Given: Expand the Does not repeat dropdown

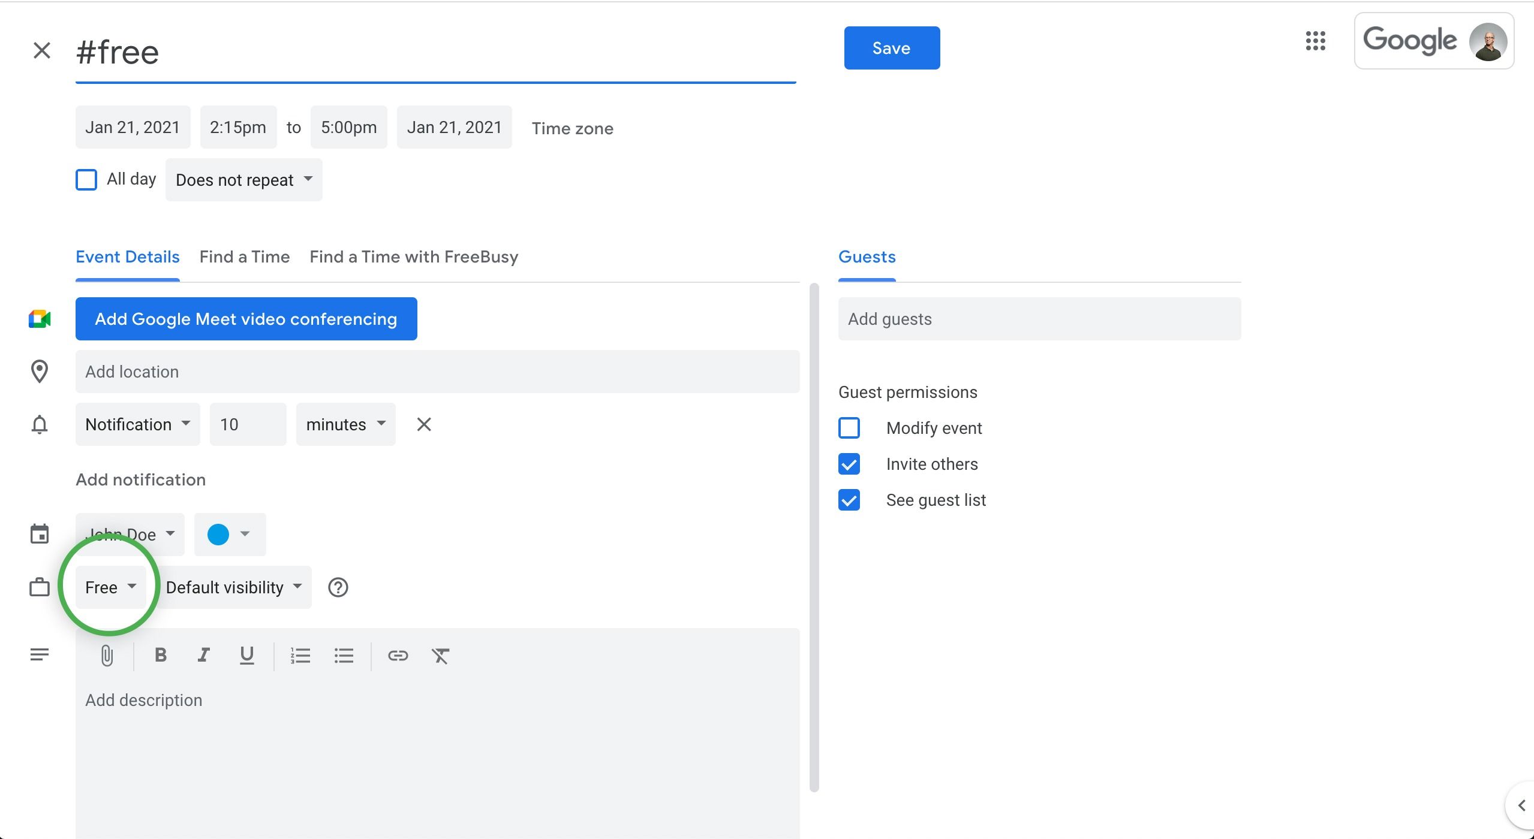Looking at the screenshot, I should coord(243,180).
